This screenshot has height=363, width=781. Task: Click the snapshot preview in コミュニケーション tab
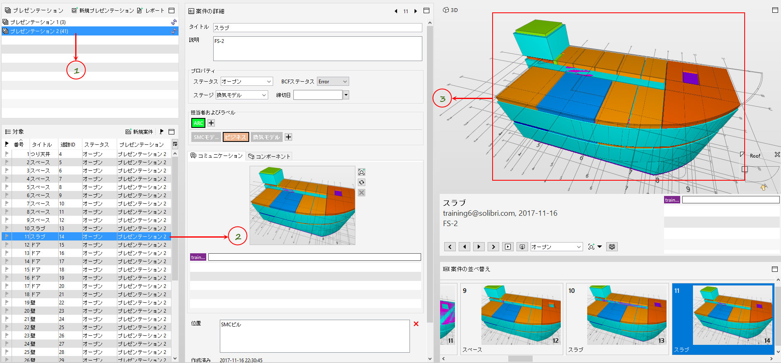click(x=302, y=205)
